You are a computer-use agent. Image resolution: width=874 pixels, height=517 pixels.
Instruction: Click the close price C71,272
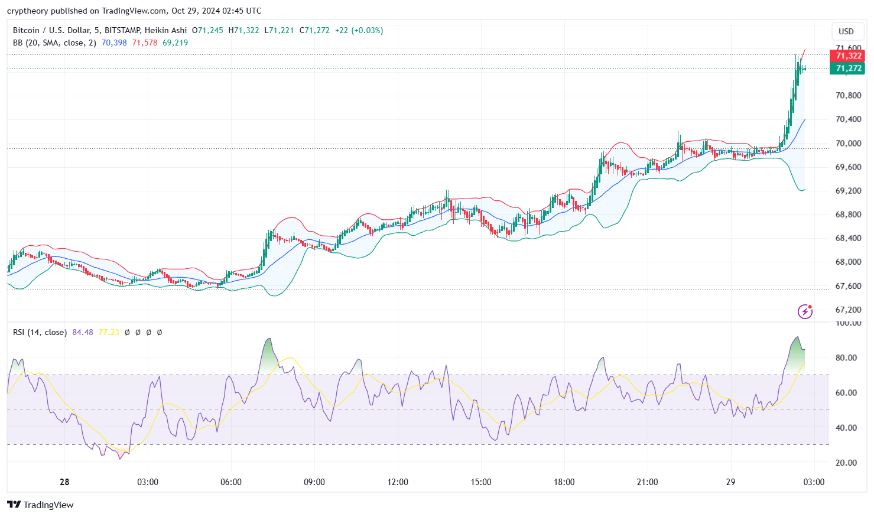tap(314, 30)
